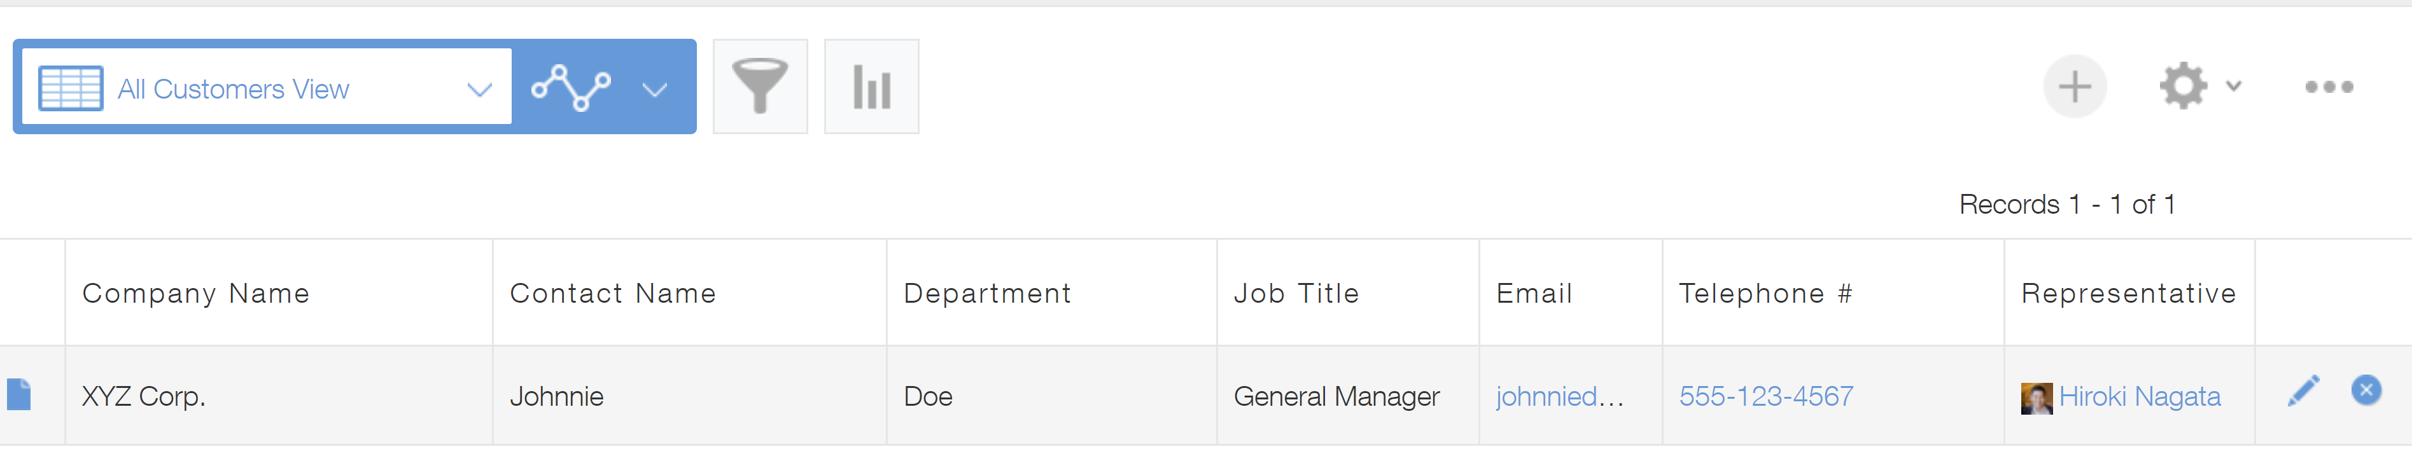Add a new record with plus icon
2412x456 pixels.
click(x=2074, y=87)
